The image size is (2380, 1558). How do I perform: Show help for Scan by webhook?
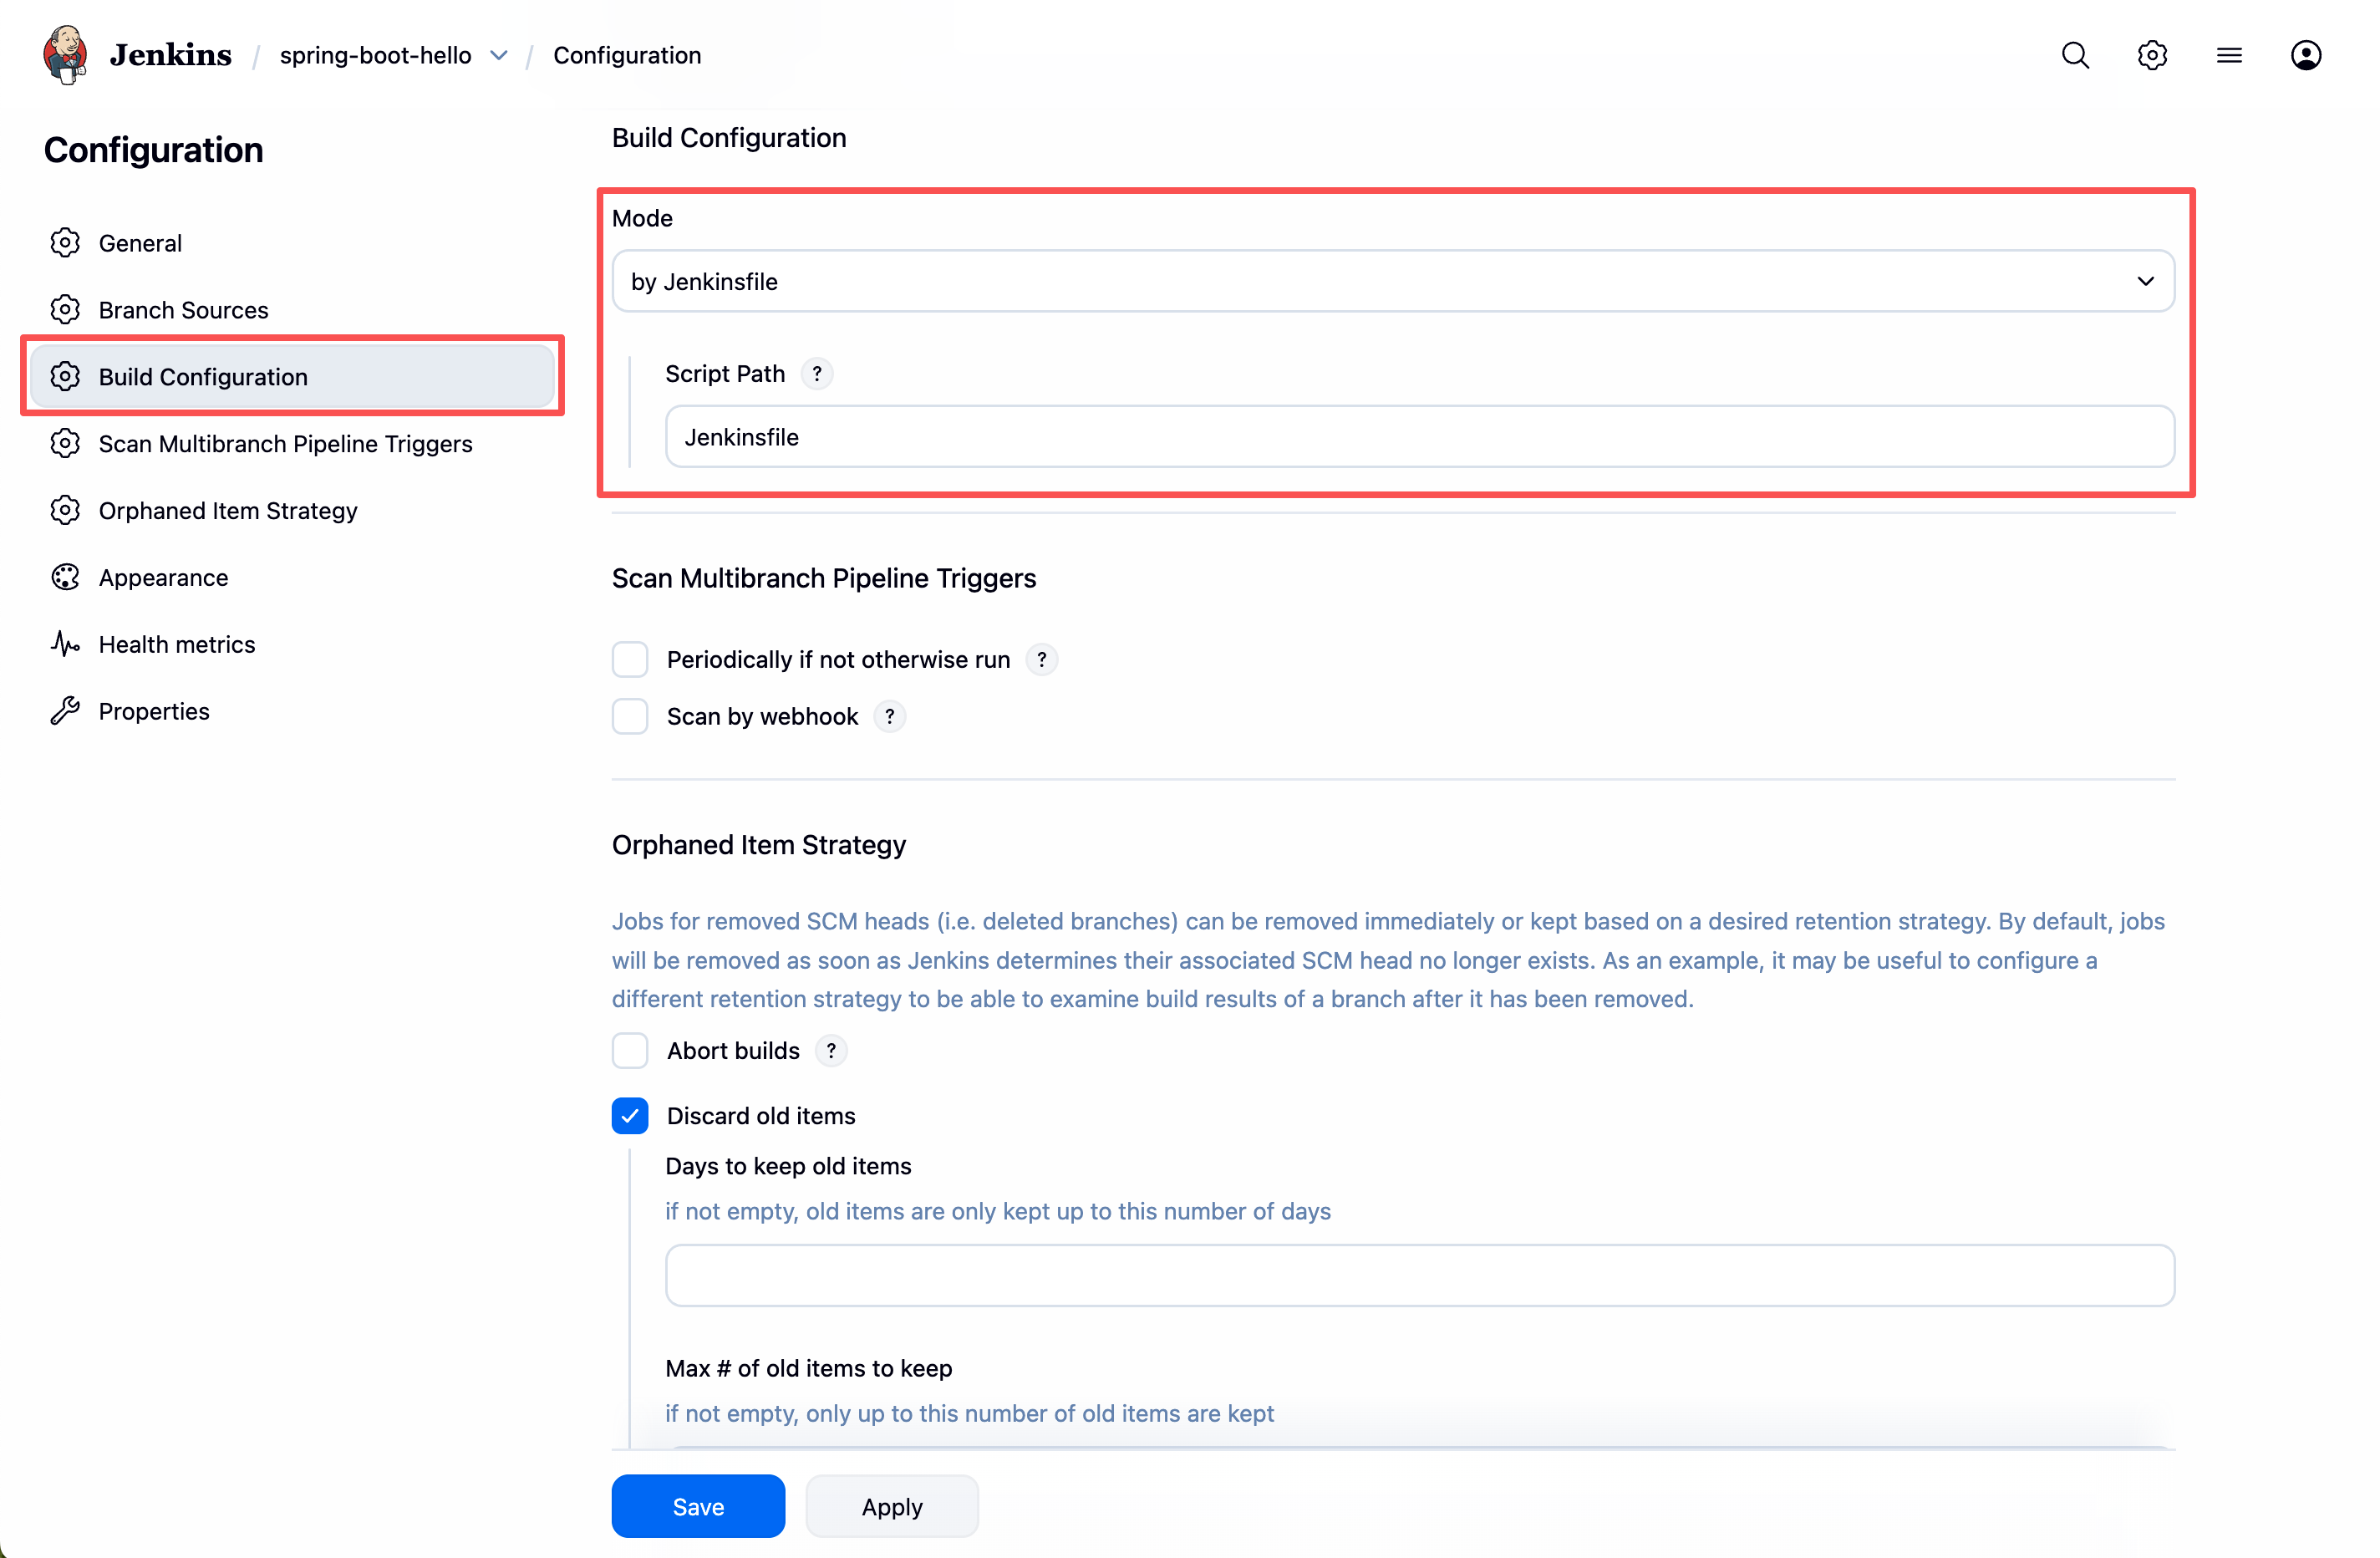pos(889,717)
